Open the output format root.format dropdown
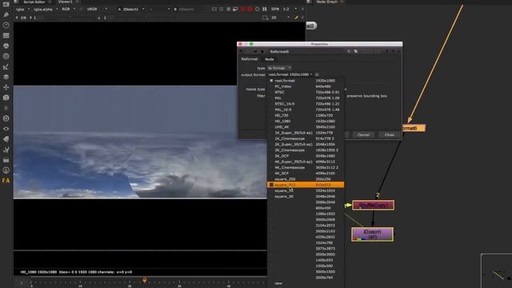 tap(290, 74)
